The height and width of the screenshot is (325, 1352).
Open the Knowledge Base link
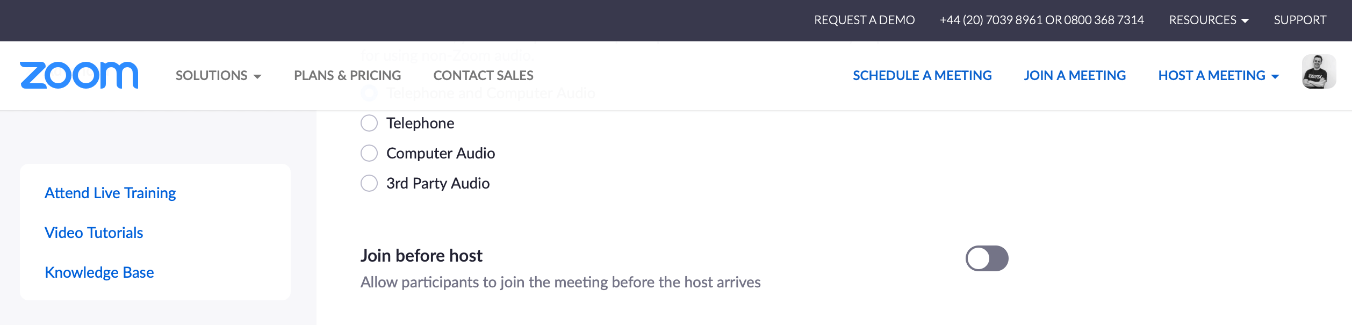(x=99, y=272)
